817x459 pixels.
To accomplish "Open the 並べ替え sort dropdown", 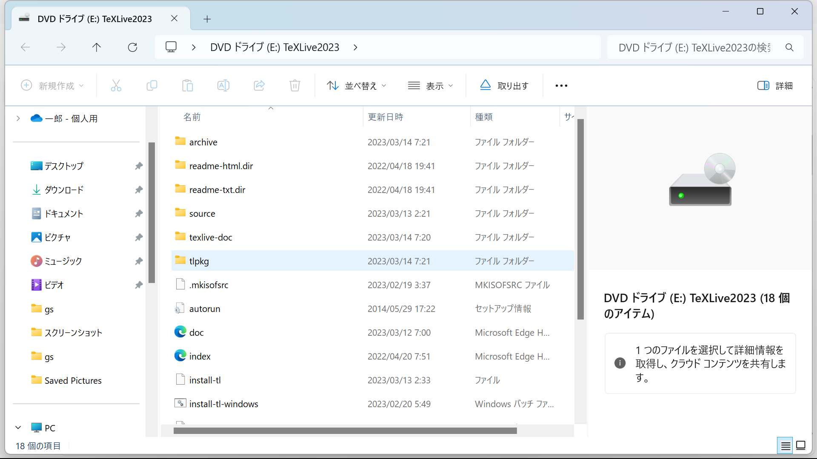I will click(x=357, y=85).
